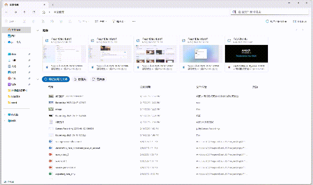Expand the OneDrive tree node
Screen dimensions: 313x185
(4, 42)
